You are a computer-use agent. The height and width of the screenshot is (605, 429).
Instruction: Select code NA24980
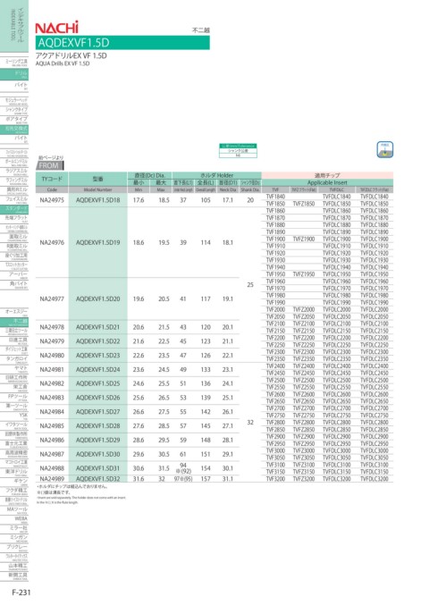(x=52, y=356)
